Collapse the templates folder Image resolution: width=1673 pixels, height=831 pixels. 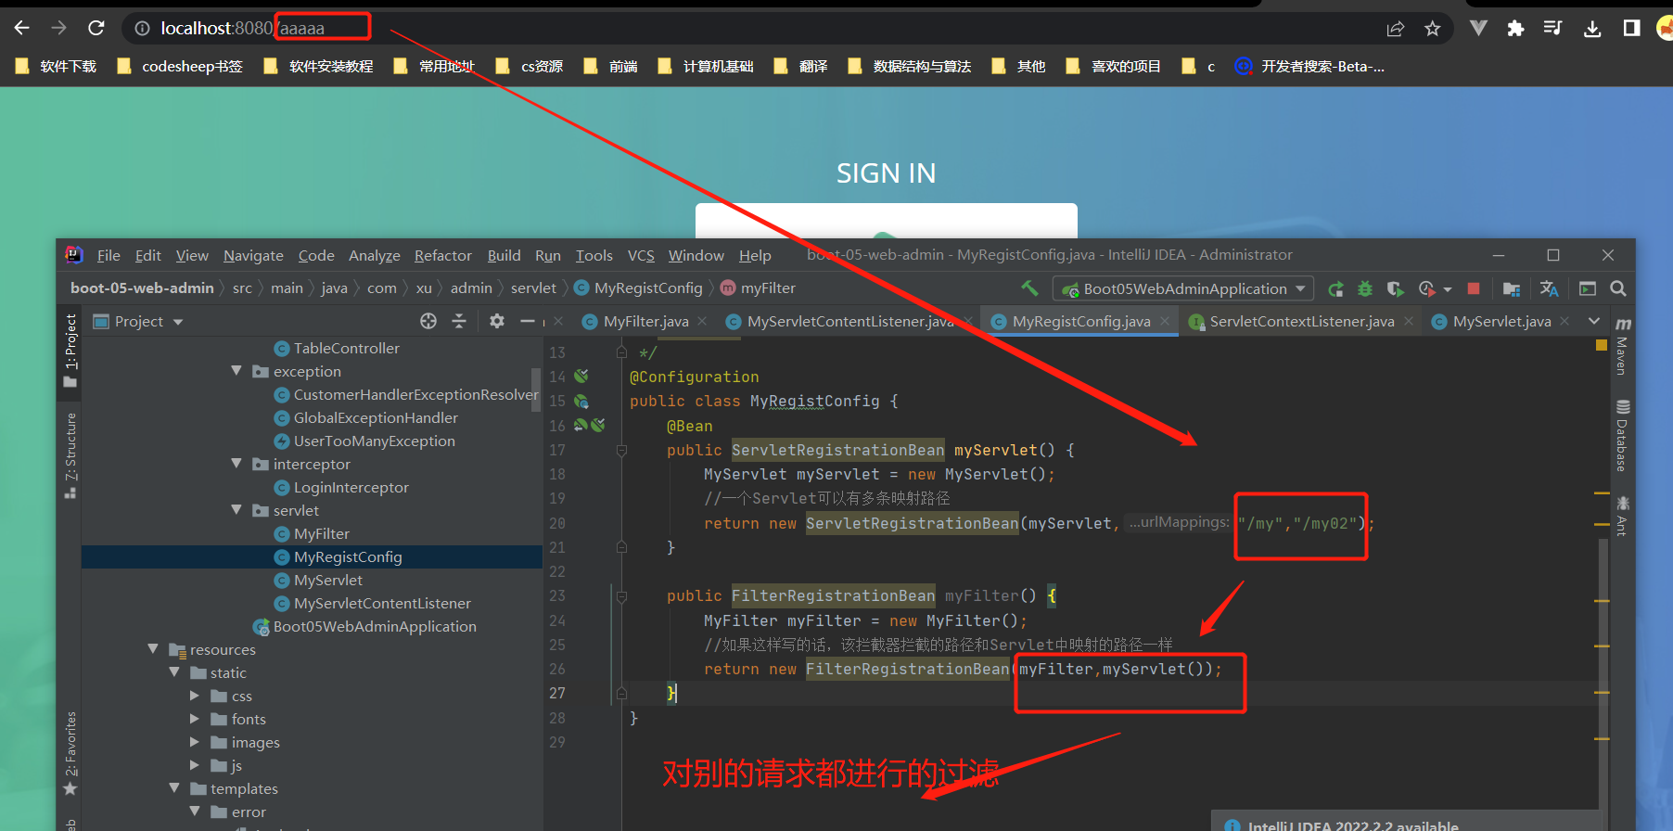[174, 787]
